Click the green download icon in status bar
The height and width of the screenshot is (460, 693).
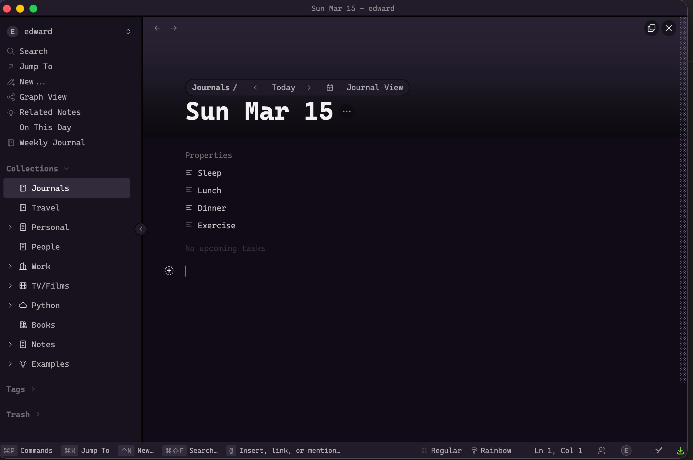[680, 450]
